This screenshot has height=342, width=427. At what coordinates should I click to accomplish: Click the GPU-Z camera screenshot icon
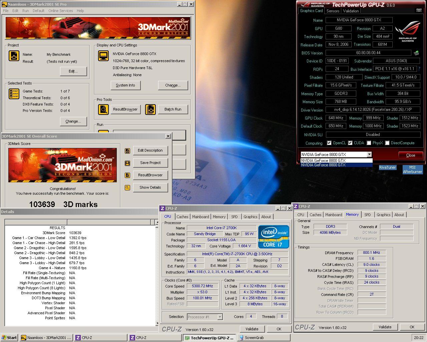pyautogui.click(x=419, y=11)
